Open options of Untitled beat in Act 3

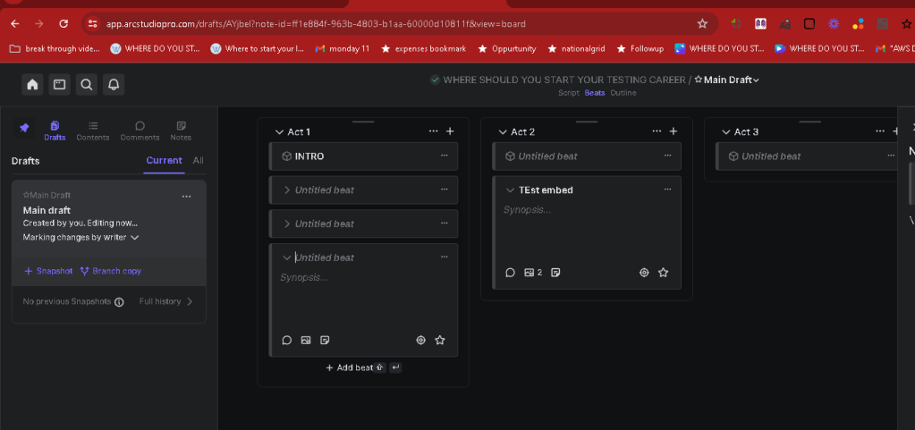[x=891, y=156]
